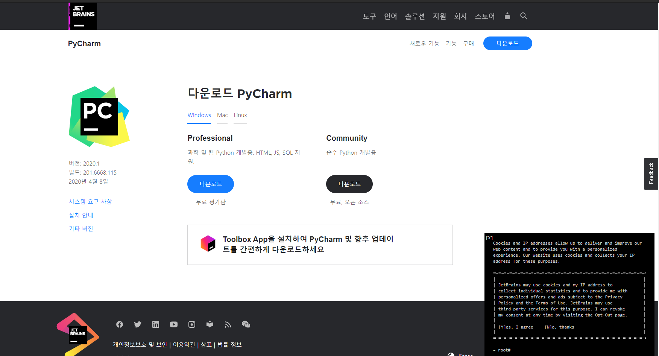
Task: Open 시스템 요구 사항 link
Action: pyautogui.click(x=90, y=202)
